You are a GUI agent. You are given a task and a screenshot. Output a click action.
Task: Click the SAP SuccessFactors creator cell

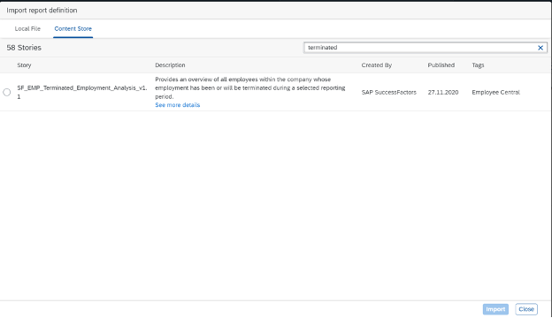pos(389,93)
